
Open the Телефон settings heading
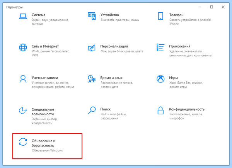pos(176,15)
